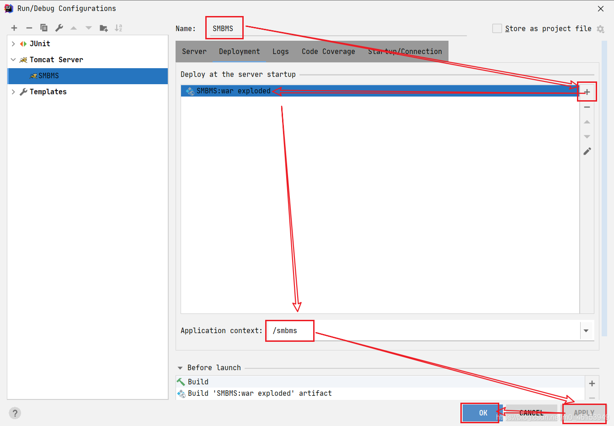Open help with question mark icon
Image resolution: width=614 pixels, height=426 pixels.
click(x=15, y=413)
